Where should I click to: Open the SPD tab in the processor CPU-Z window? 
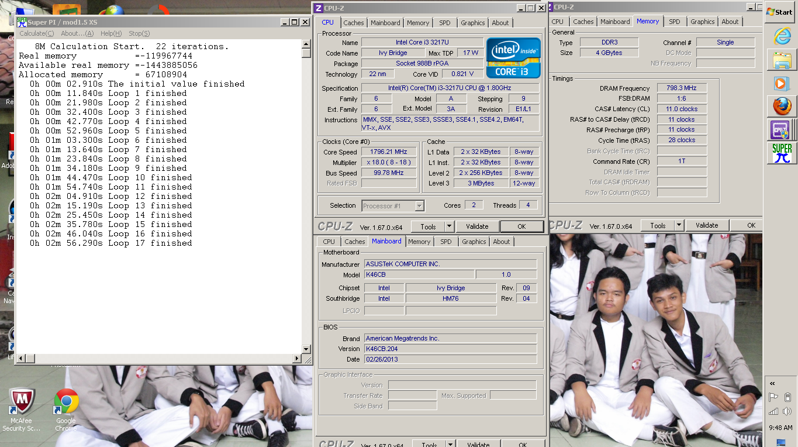click(445, 23)
